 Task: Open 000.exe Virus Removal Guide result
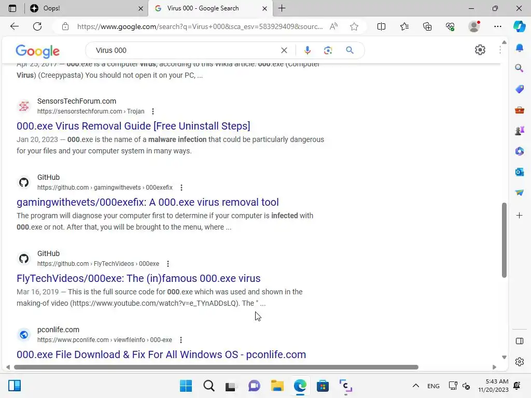pos(133,126)
